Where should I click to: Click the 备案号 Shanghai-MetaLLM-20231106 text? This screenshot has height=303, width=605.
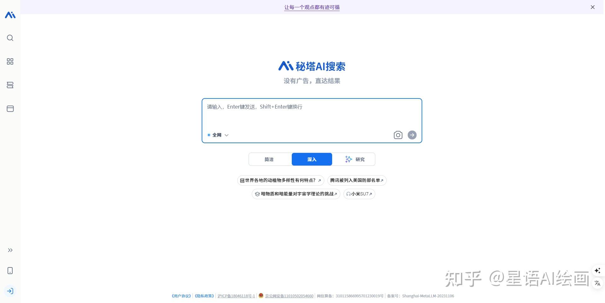tap(420, 296)
